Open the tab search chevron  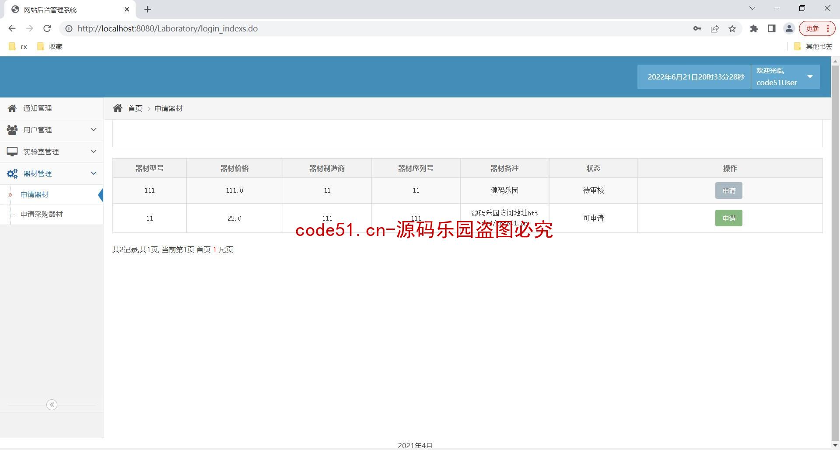click(752, 8)
